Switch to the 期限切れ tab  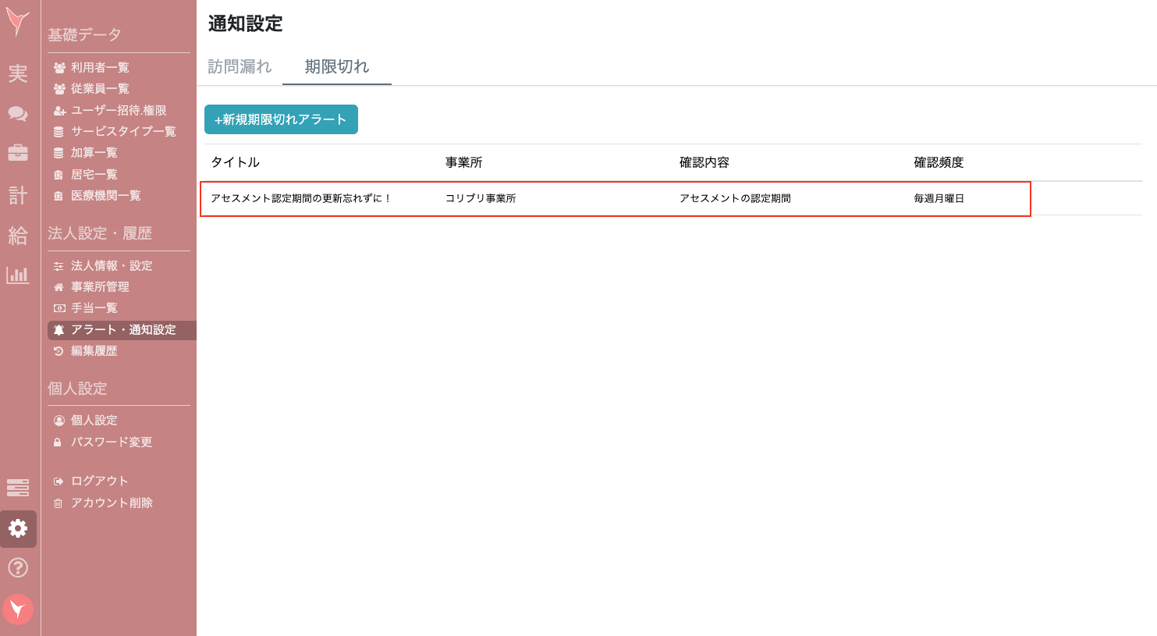coord(337,67)
